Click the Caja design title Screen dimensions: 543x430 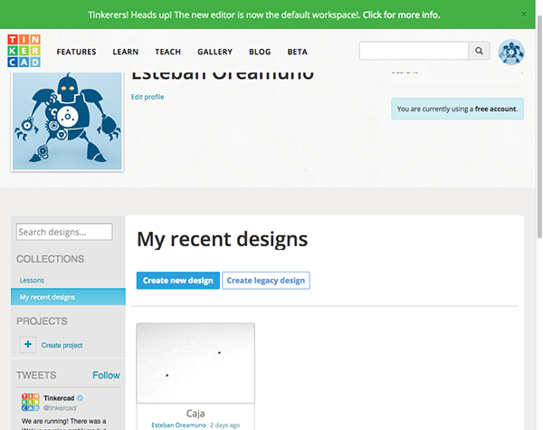195,413
